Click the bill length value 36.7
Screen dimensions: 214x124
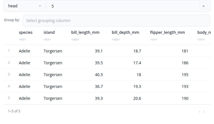99,87
